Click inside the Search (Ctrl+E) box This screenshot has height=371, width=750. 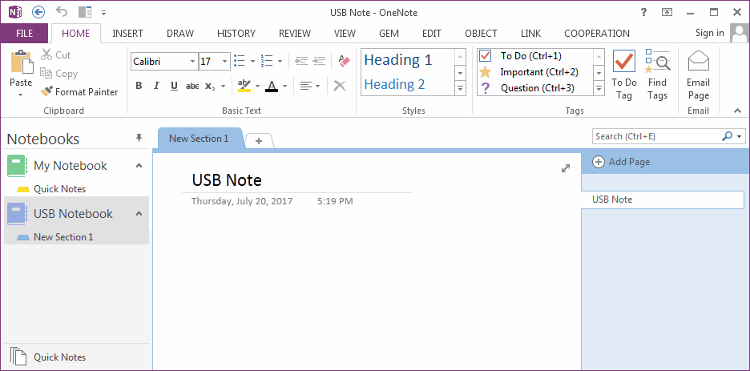(x=656, y=136)
